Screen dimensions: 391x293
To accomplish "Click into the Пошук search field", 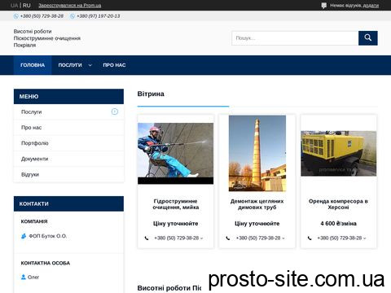I will 295,38.
